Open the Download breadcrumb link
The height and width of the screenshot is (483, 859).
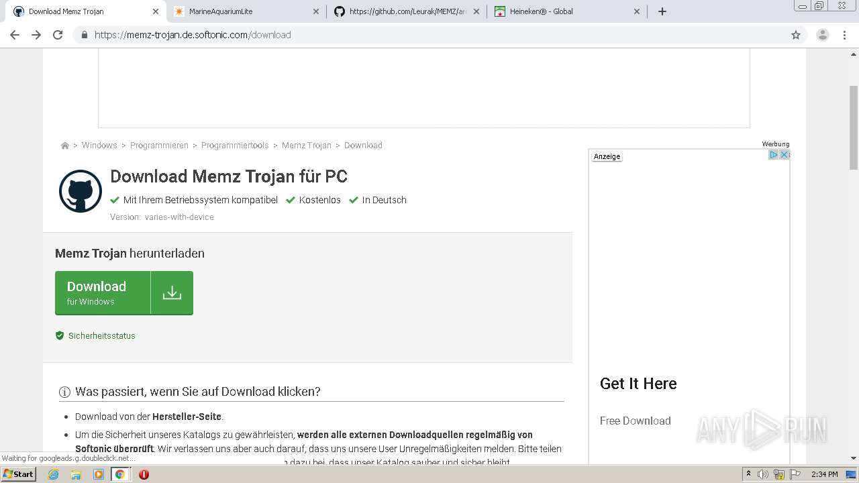(x=363, y=146)
